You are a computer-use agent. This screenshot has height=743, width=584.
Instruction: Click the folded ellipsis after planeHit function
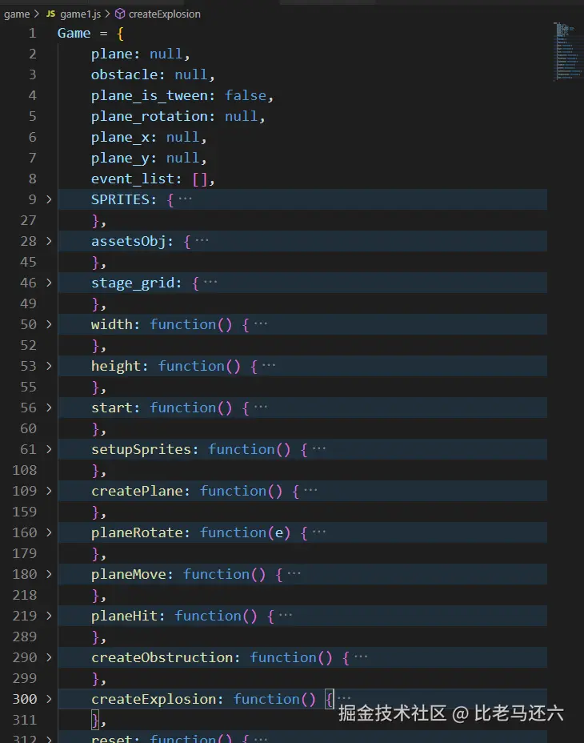pyautogui.click(x=285, y=615)
